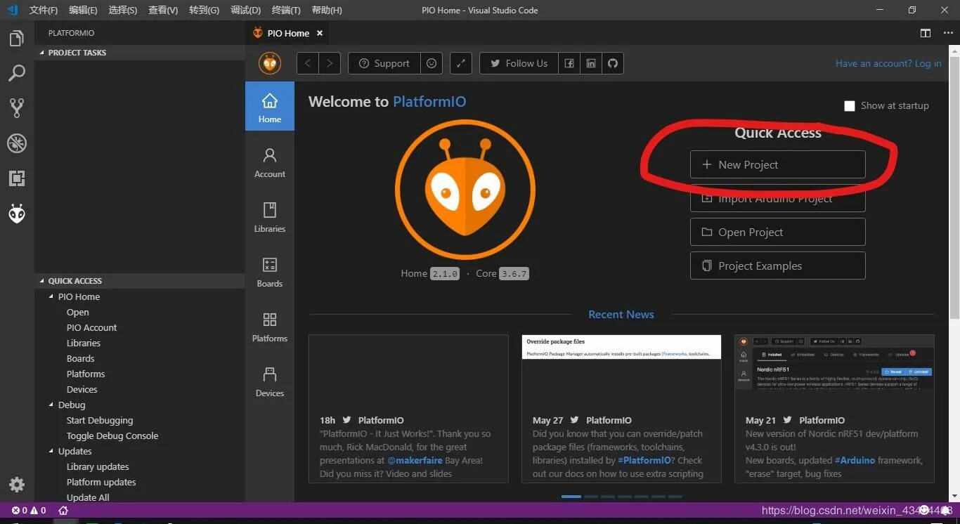Open the Manage gear menu
The image size is (960, 524).
point(17,485)
